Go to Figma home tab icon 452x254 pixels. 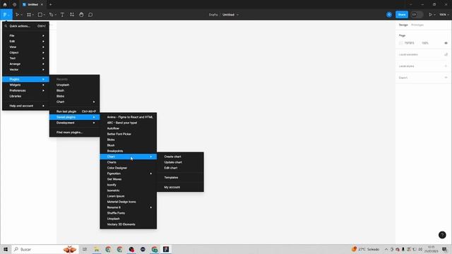click(5, 4)
